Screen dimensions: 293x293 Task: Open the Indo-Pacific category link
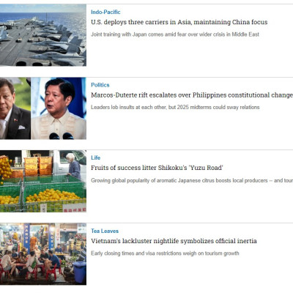tap(105, 12)
